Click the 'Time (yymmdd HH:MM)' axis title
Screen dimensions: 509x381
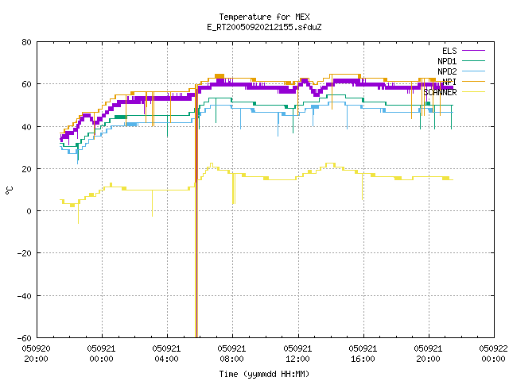pyautogui.click(x=264, y=374)
